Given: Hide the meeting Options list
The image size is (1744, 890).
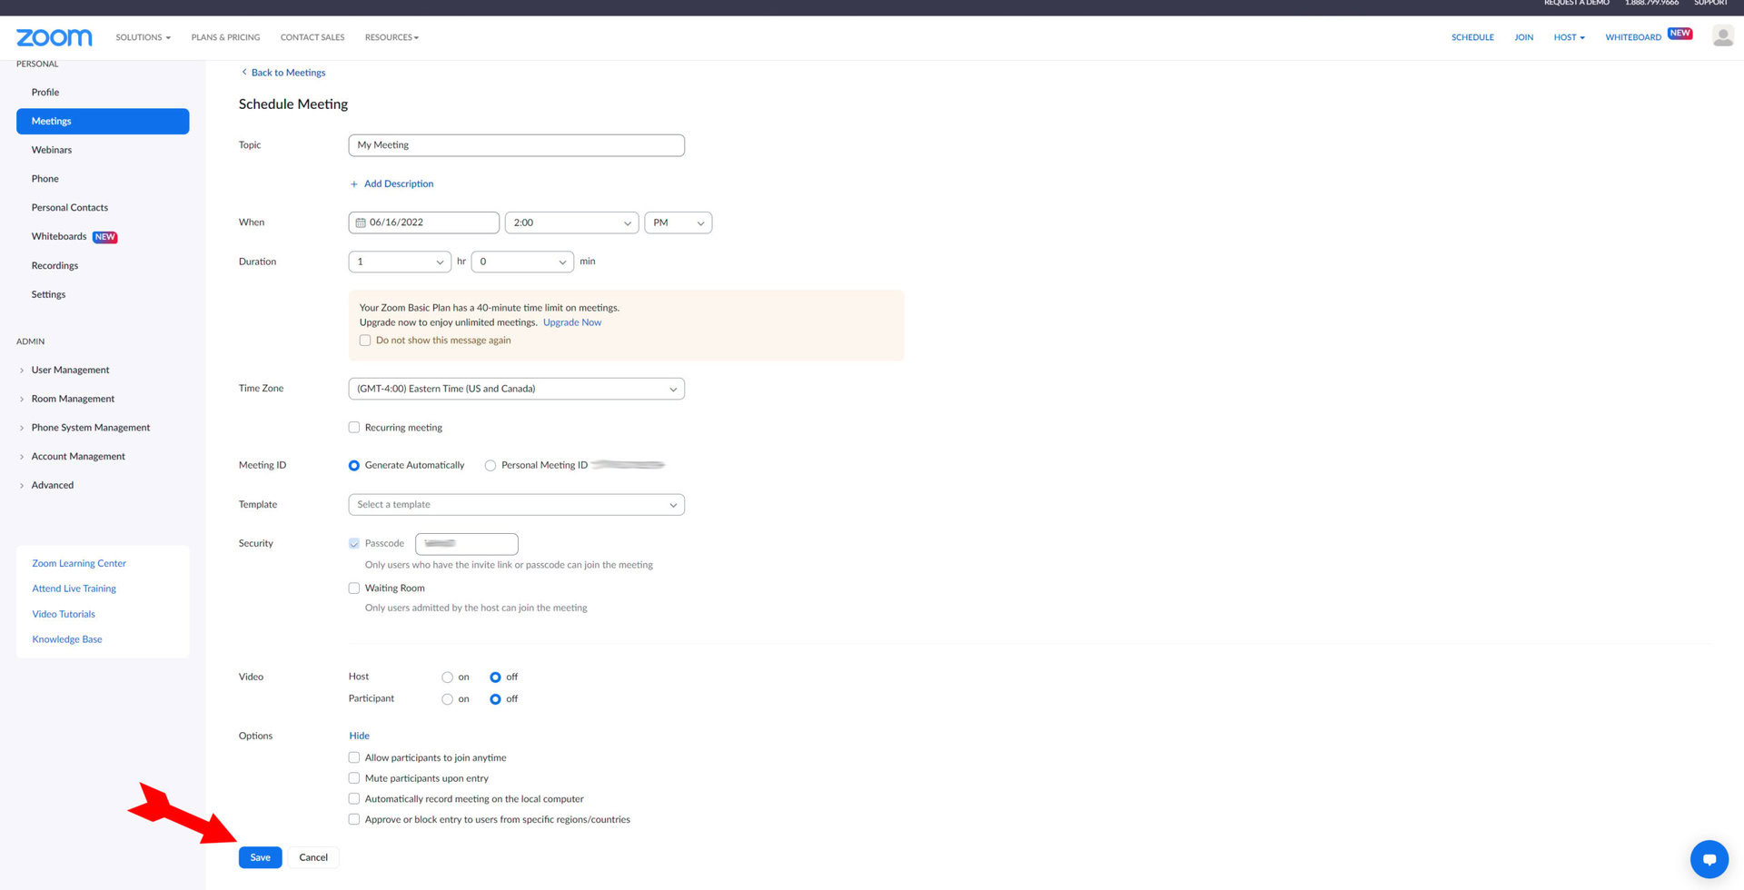Looking at the screenshot, I should [x=359, y=737].
